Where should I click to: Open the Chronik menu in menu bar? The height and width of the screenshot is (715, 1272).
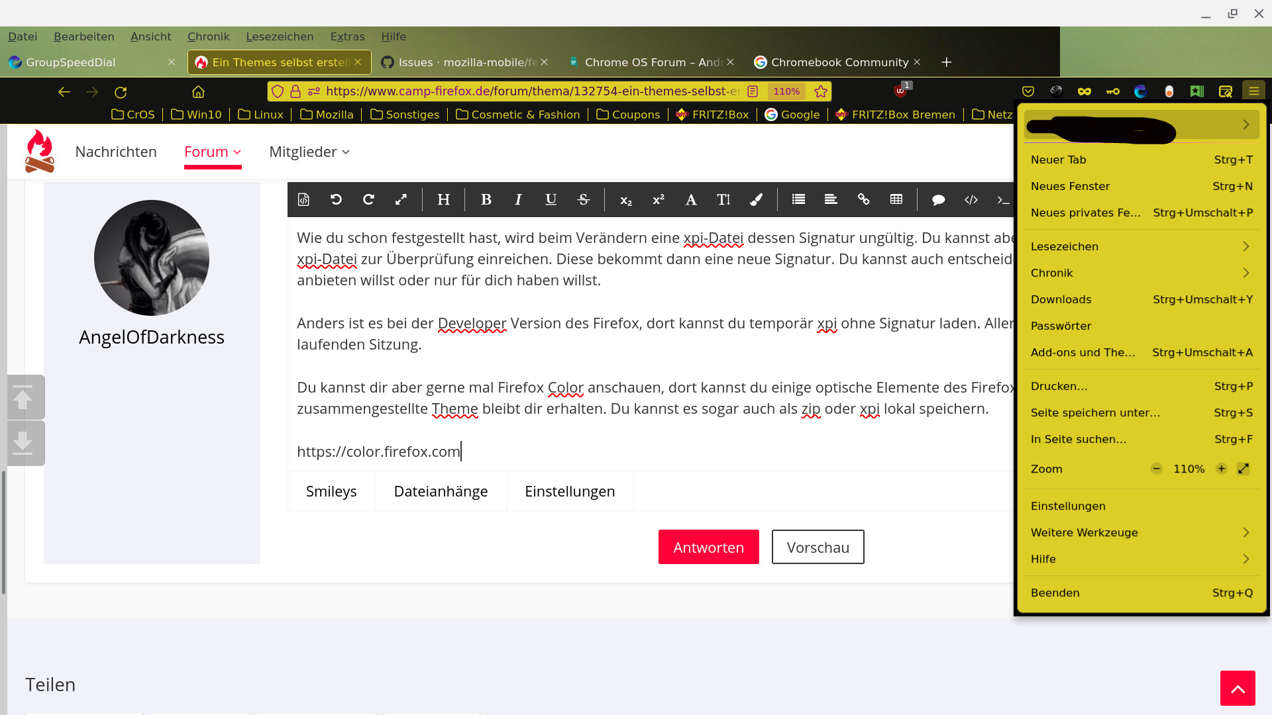click(x=208, y=36)
